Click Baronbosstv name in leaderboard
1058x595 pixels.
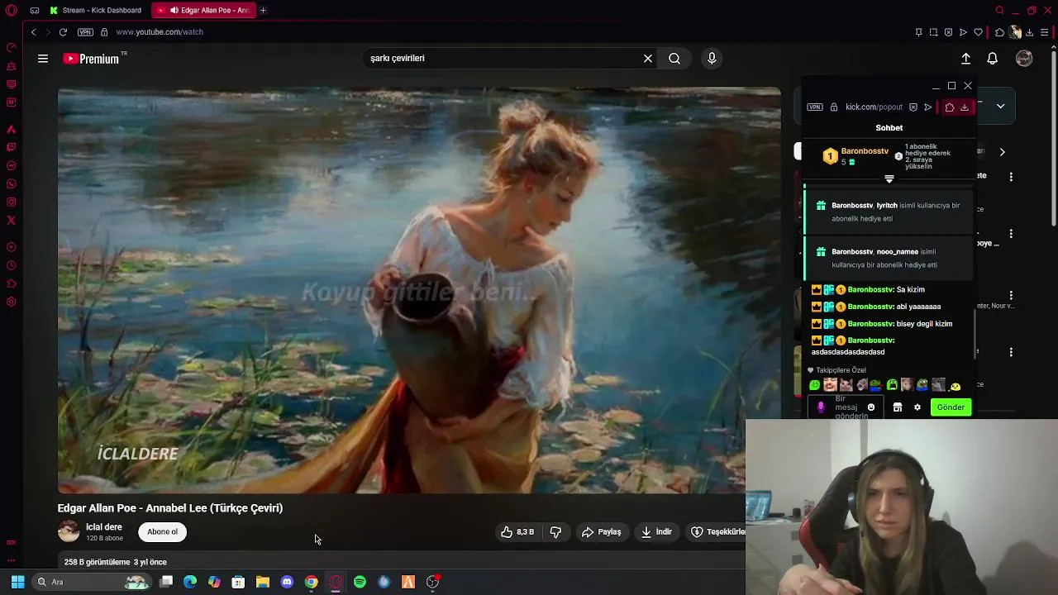tap(865, 151)
